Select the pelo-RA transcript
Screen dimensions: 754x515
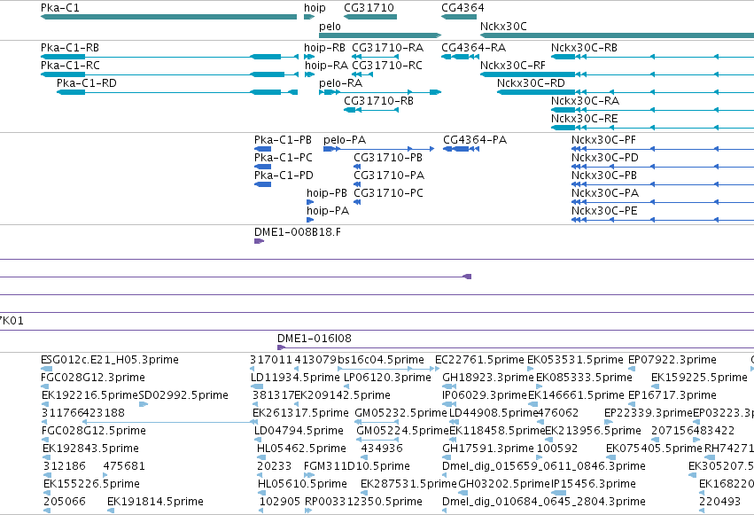click(380, 92)
